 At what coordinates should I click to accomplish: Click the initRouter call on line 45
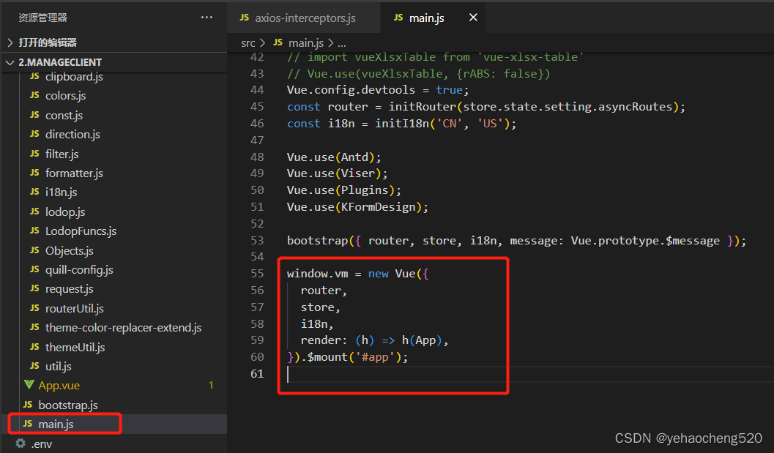point(423,107)
